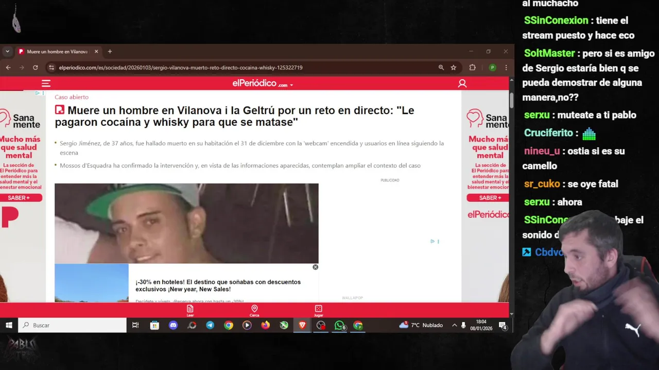Image resolution: width=659 pixels, height=370 pixels.
Task: Reload the elperiodico.com page
Action: click(35, 67)
